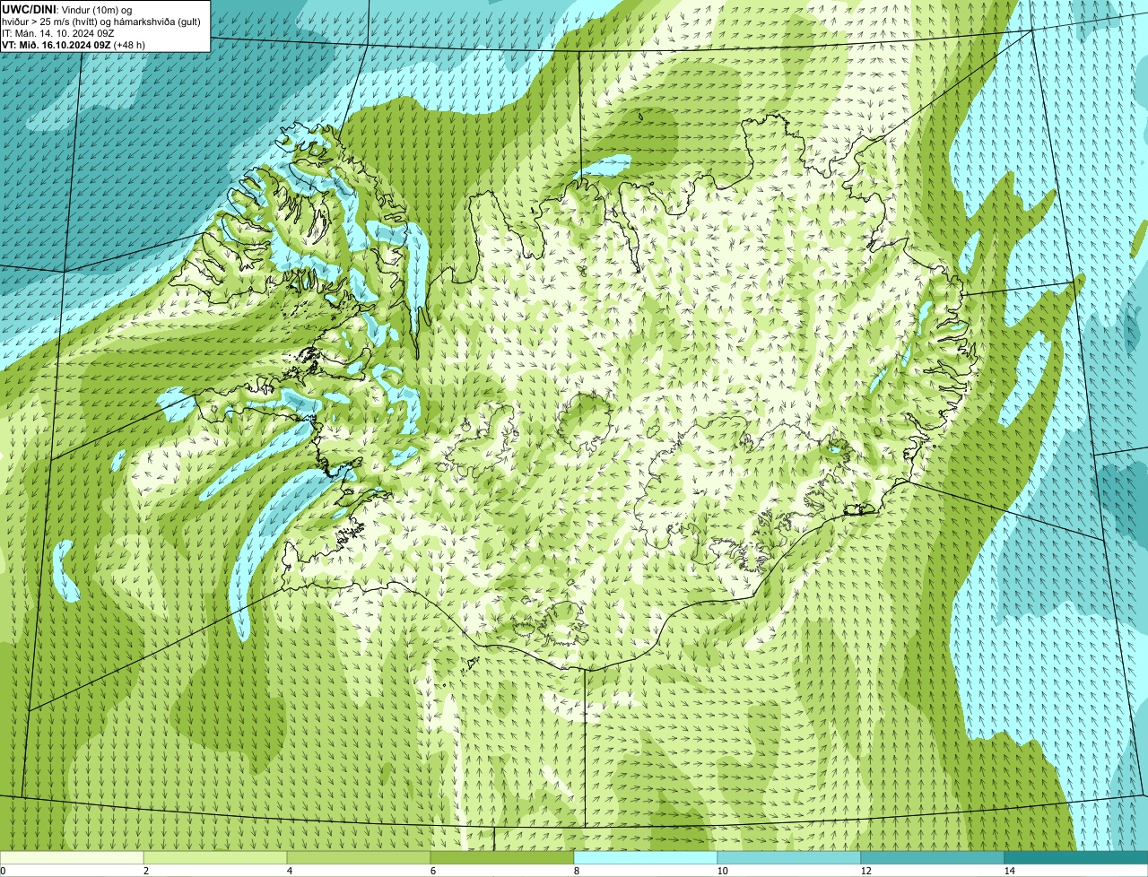This screenshot has height=877, width=1148.
Task: Click the dark teal above-14 legend swatch
Action: pos(1076,857)
